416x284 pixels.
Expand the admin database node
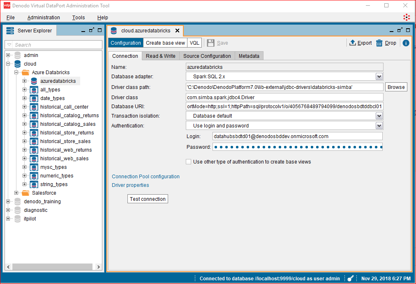[x=8, y=55]
